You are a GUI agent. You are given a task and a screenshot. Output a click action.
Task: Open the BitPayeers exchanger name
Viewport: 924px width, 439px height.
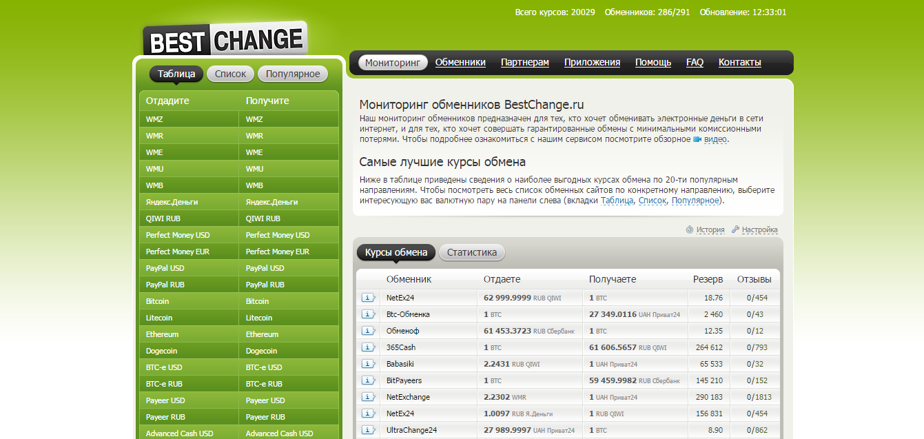click(404, 380)
